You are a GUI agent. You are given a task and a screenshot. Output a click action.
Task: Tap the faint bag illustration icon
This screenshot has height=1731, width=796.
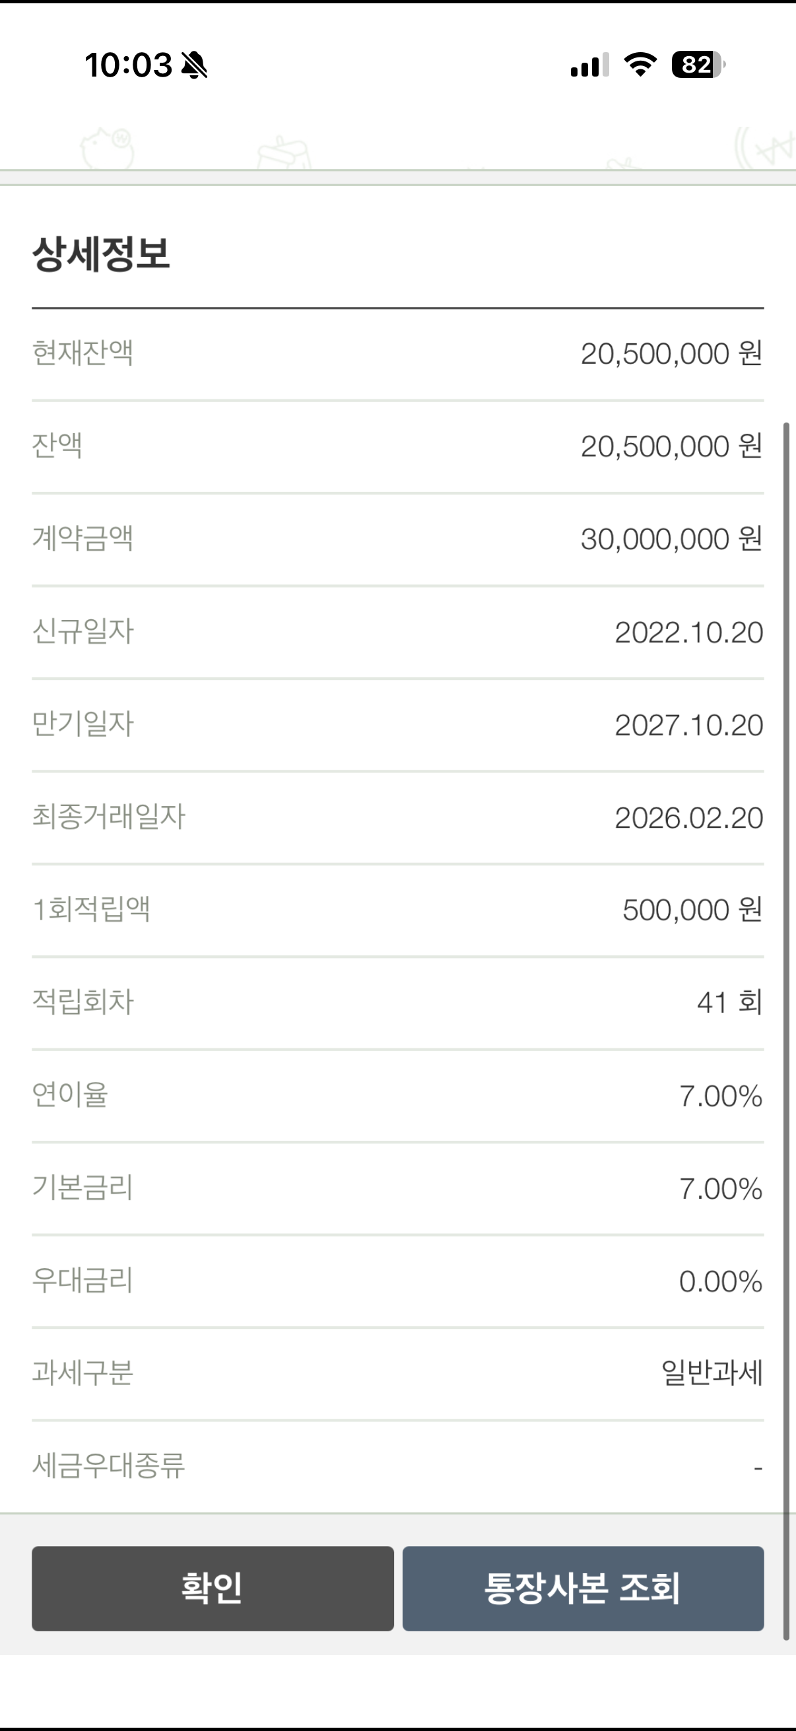(x=283, y=153)
